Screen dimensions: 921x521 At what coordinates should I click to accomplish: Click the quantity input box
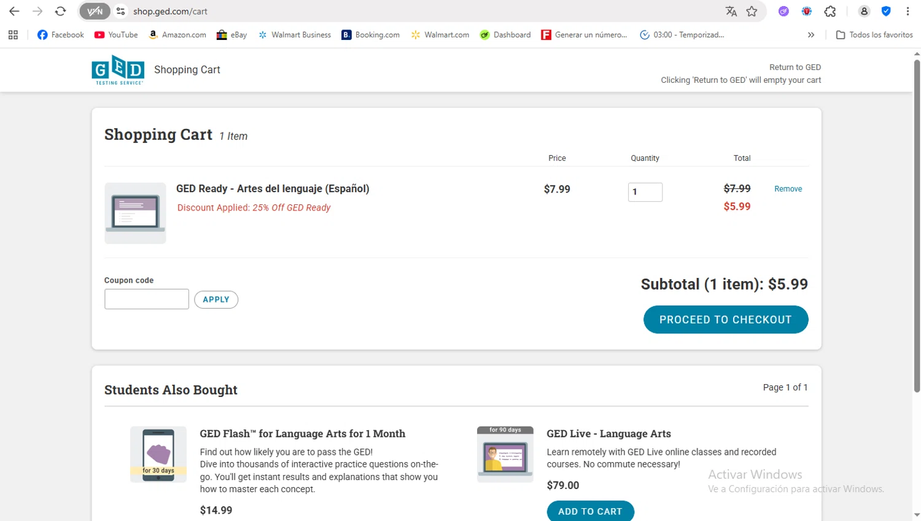tap(645, 192)
